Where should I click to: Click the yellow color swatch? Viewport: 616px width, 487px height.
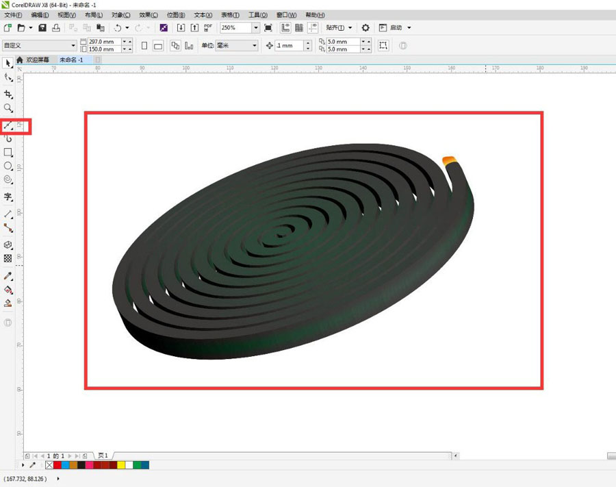pos(120,465)
